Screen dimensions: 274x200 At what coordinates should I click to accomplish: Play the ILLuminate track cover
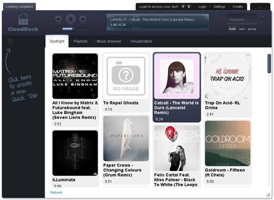click(x=75, y=153)
